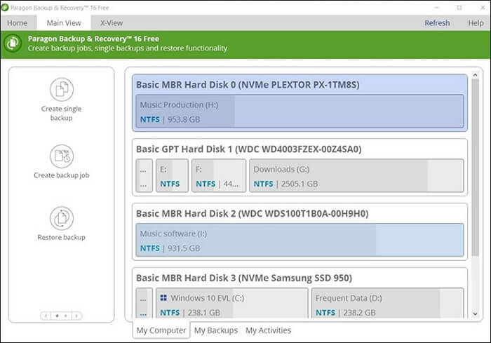
Task: Click the middle page dot in the sidebar pager
Action: pos(58,316)
